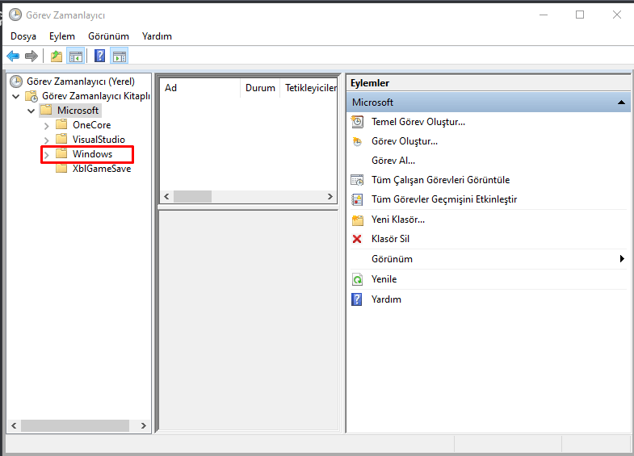The width and height of the screenshot is (634, 456).
Task: Sort by the Ad column header
Action: [x=200, y=88]
